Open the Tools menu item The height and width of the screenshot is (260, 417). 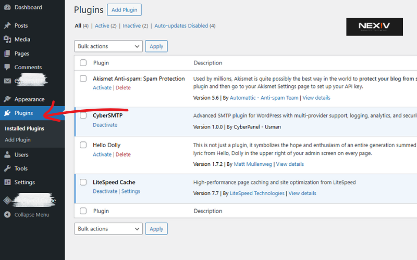(x=21, y=168)
